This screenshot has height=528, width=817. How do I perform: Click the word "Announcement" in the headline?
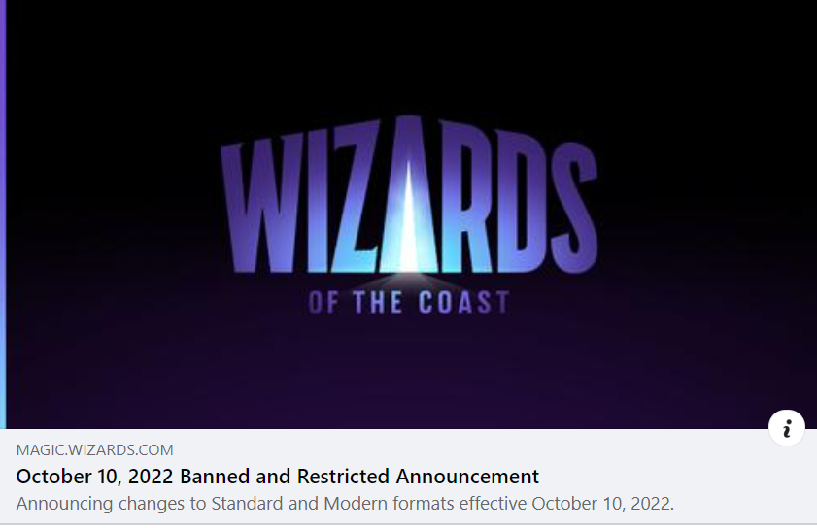point(467,477)
